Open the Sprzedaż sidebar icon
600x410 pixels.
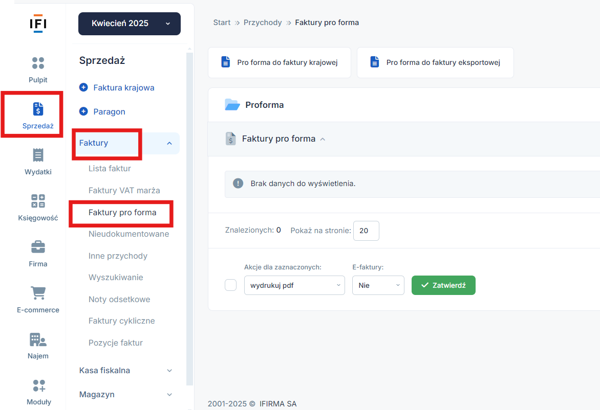click(38, 109)
